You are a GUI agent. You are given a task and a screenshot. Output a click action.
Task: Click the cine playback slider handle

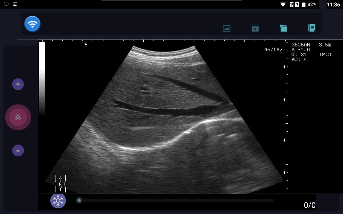pyautogui.click(x=79, y=200)
